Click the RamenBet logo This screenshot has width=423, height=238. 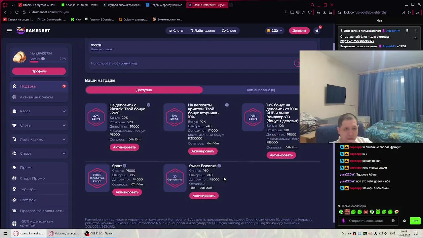point(33,30)
